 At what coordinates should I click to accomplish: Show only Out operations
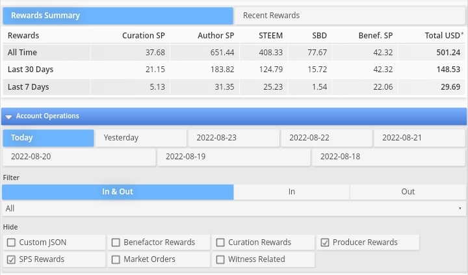[x=408, y=192]
